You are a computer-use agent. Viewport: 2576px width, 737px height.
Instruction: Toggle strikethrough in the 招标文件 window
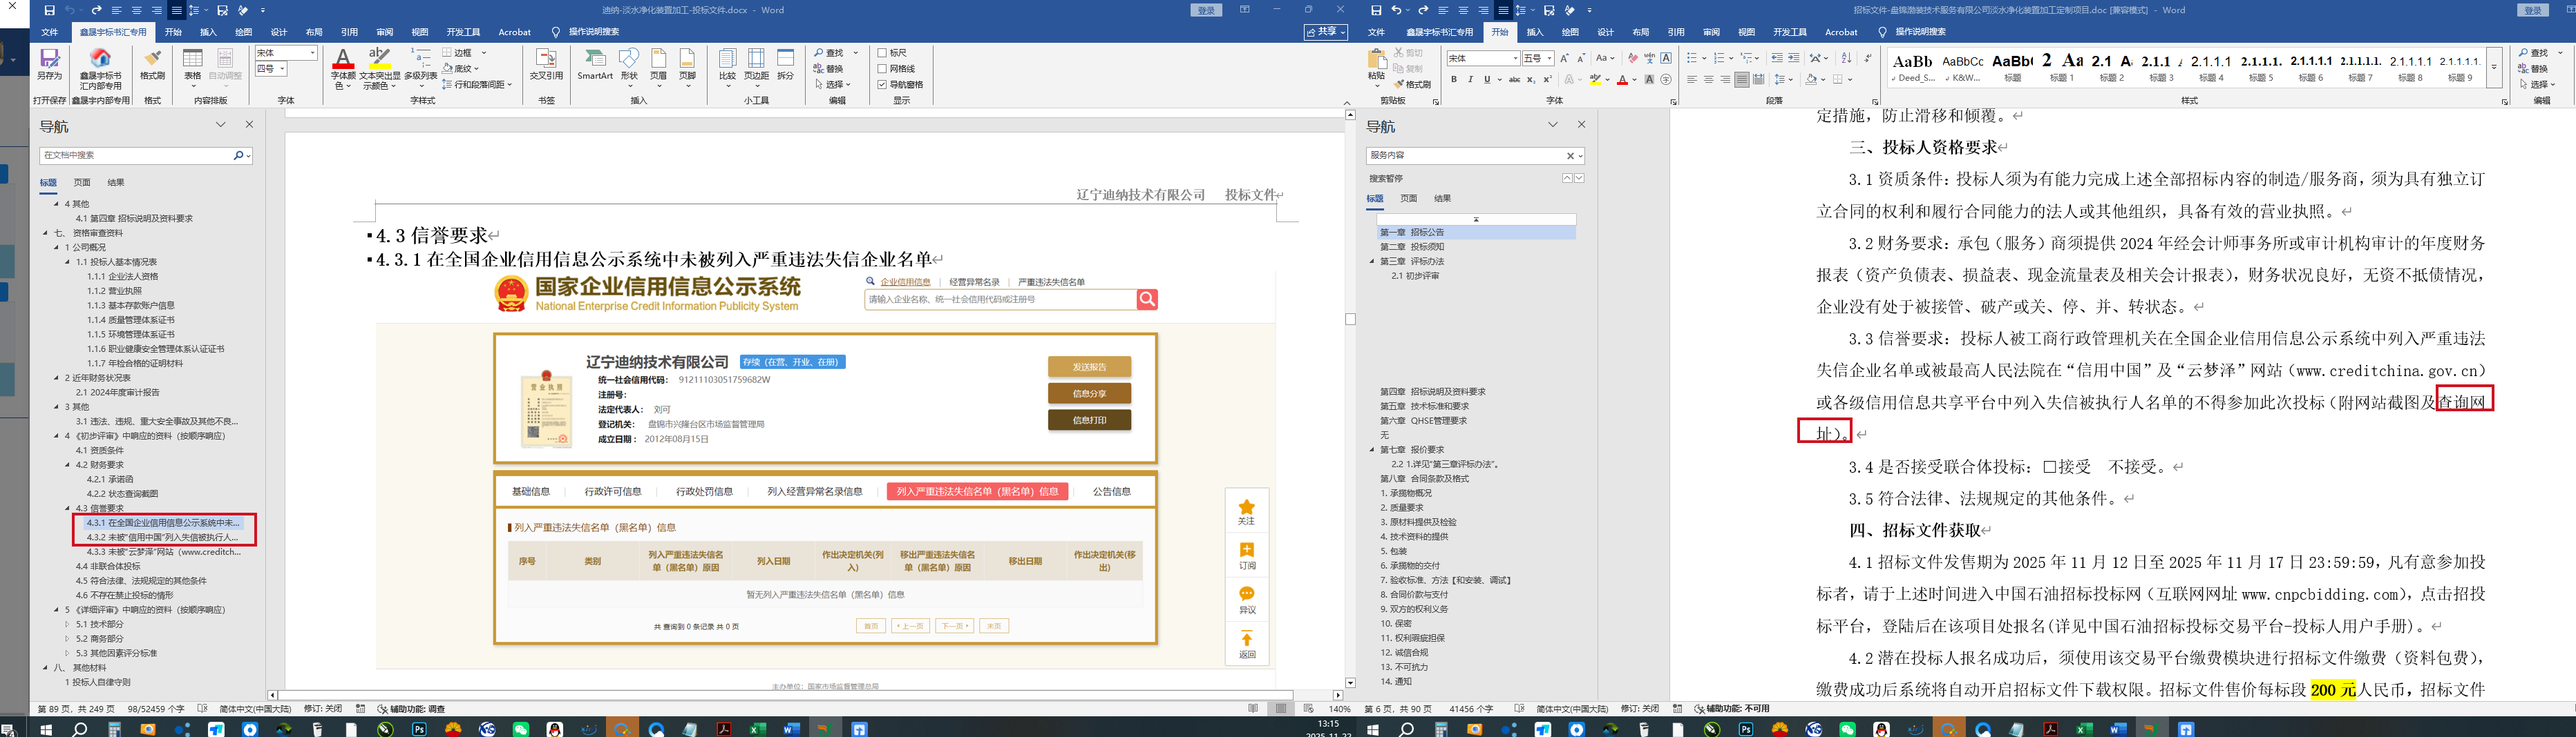(1515, 80)
